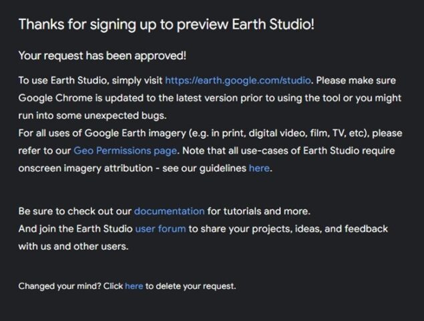Visit the user forum link
This screenshot has height=321, width=424.
[x=160, y=229]
